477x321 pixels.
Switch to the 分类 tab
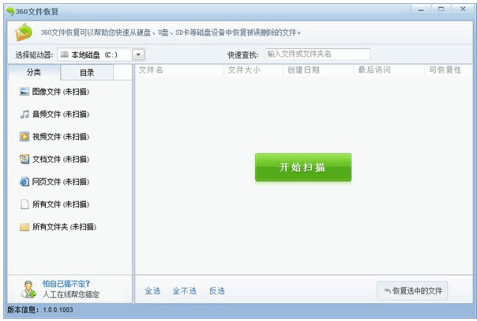tap(34, 72)
